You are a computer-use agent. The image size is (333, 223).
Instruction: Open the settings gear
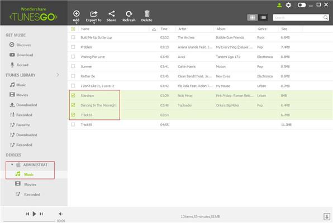[288, 5]
